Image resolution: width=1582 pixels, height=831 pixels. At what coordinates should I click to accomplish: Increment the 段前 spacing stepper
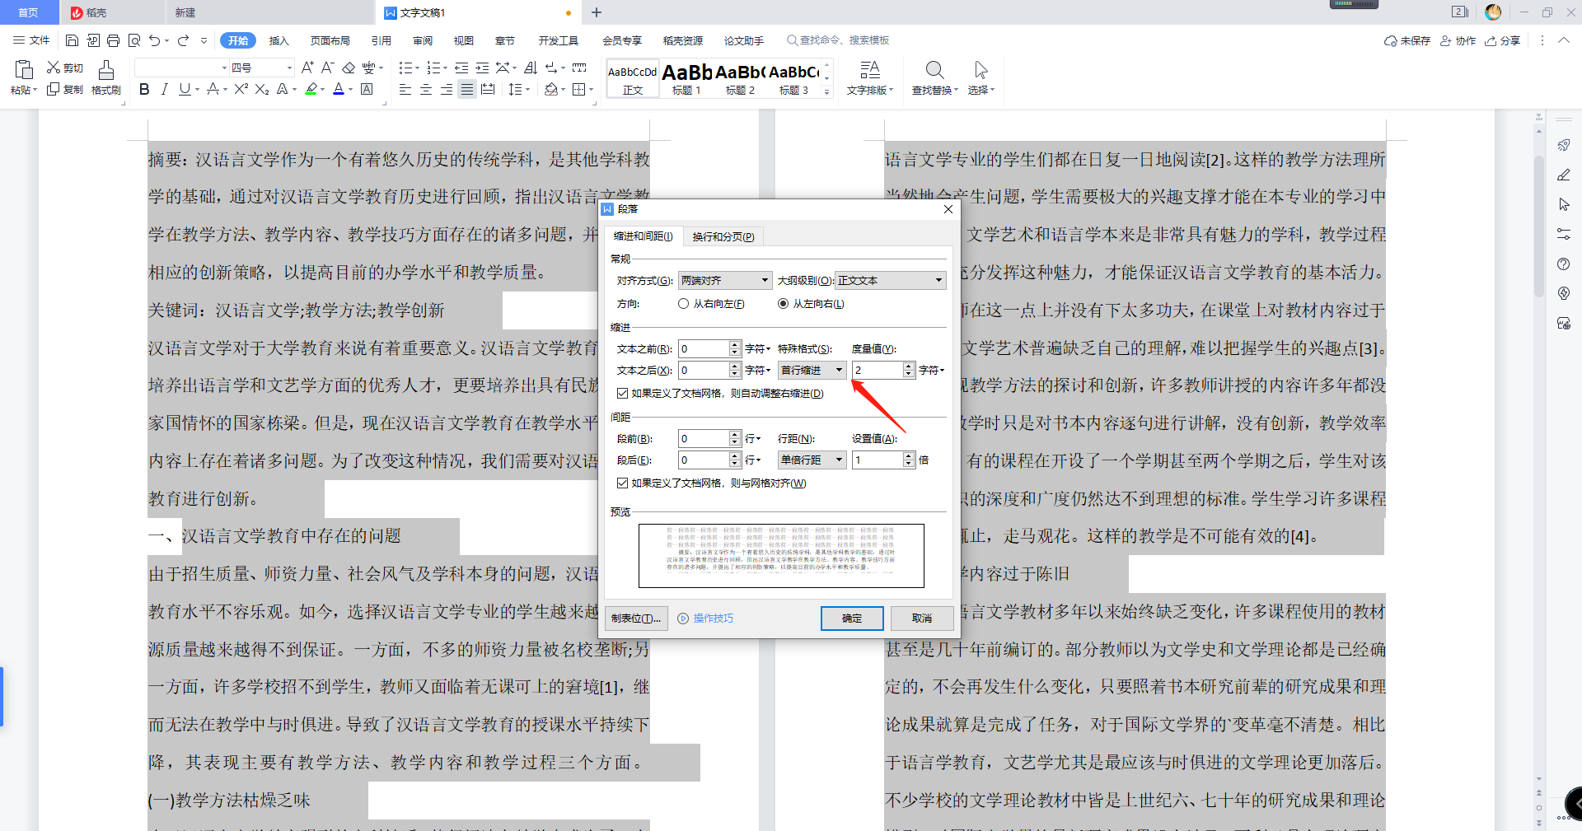click(x=736, y=435)
